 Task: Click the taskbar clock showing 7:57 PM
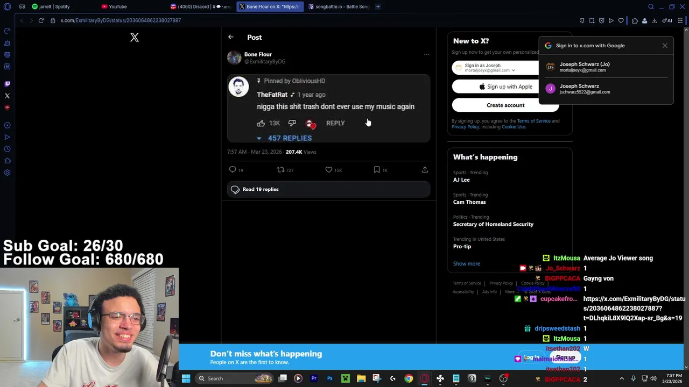(x=671, y=378)
